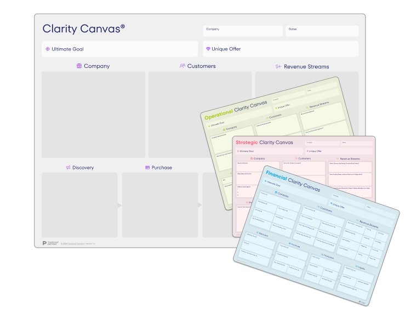Click Revenue Streams heading in Strategic canvas
The height and width of the screenshot is (314, 405).
coord(350,159)
